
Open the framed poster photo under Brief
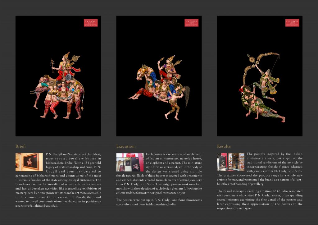point(29,162)
